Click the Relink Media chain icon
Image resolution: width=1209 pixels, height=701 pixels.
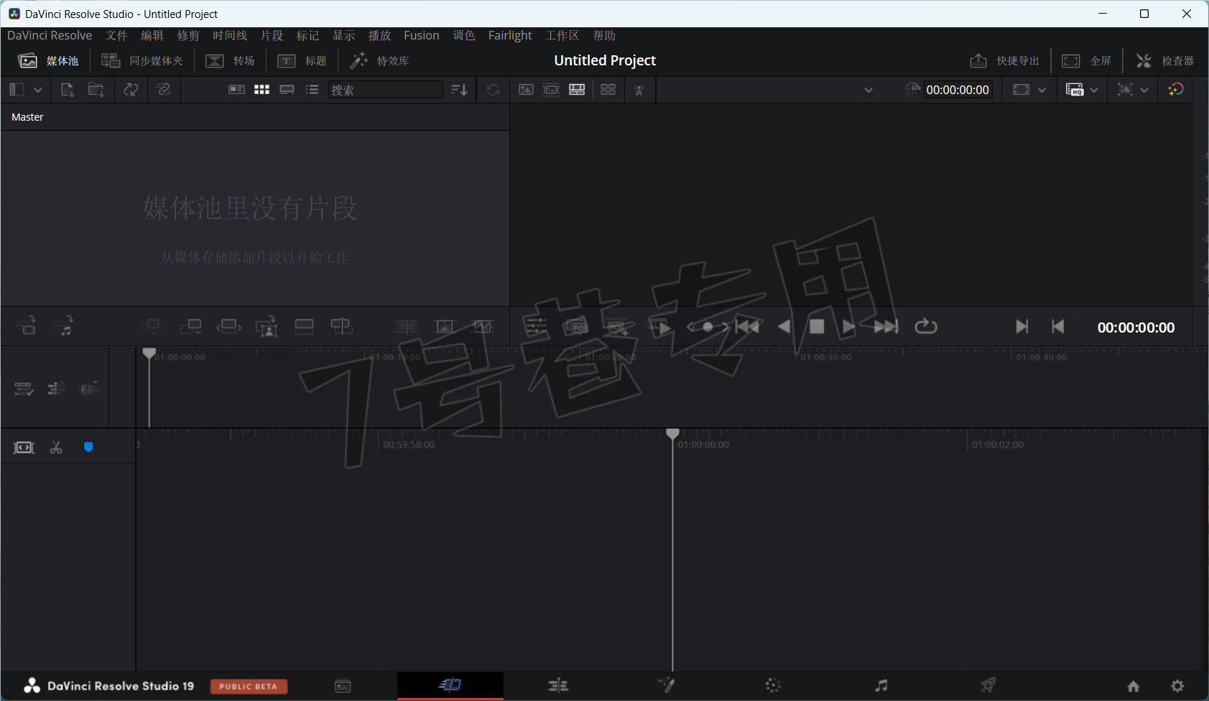(164, 90)
